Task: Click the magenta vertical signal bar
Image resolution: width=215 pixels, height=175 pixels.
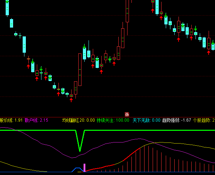Action: tap(84, 168)
